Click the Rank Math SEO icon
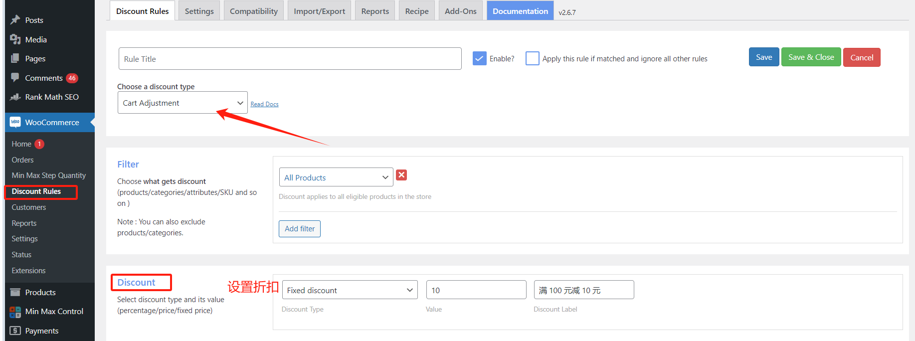Image resolution: width=915 pixels, height=341 pixels. click(x=15, y=97)
